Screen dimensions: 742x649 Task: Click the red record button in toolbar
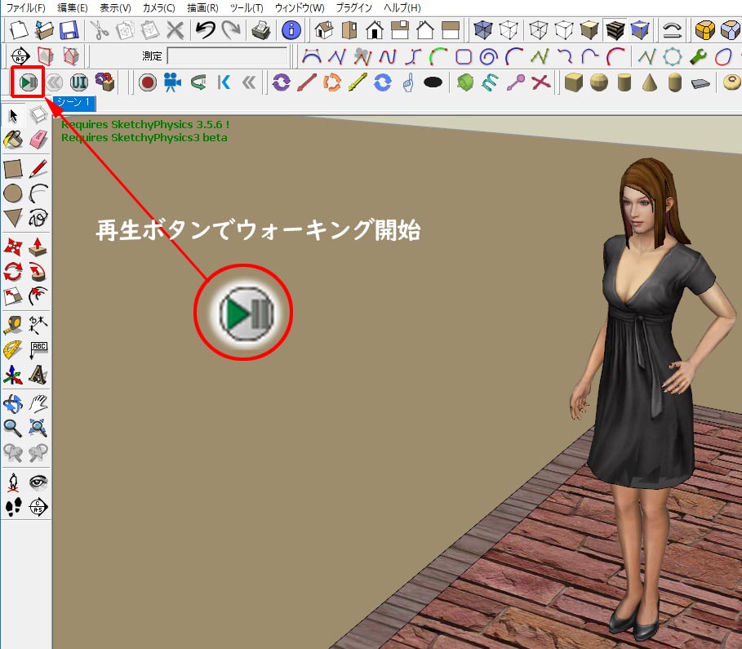pyautogui.click(x=148, y=82)
